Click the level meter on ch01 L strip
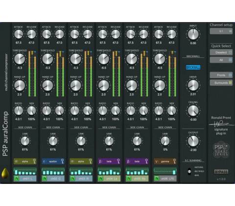The height and width of the screenshot is (206, 235). click(32, 74)
